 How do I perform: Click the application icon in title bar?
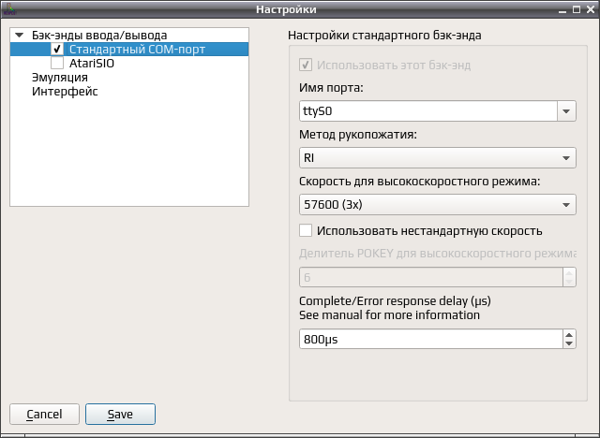tap(9, 9)
